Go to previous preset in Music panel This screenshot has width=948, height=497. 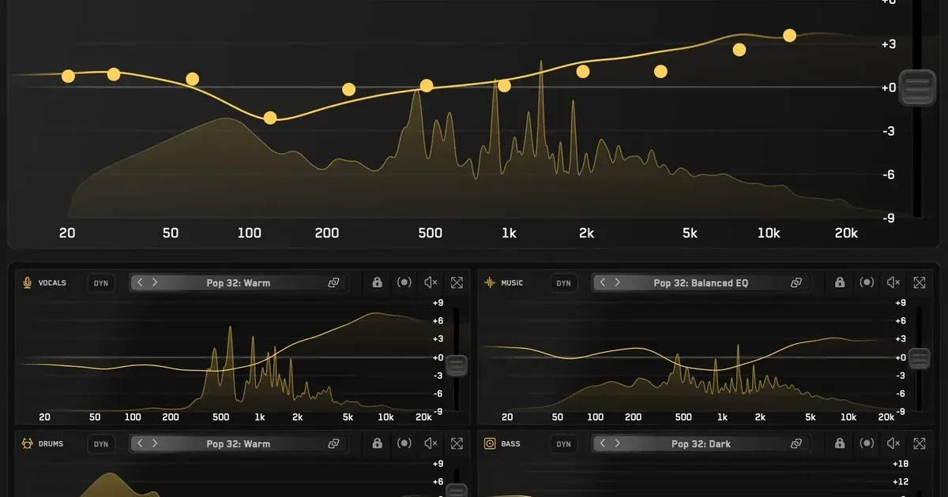tap(603, 282)
